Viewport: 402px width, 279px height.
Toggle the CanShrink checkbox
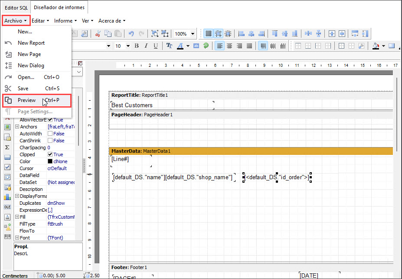50,141
